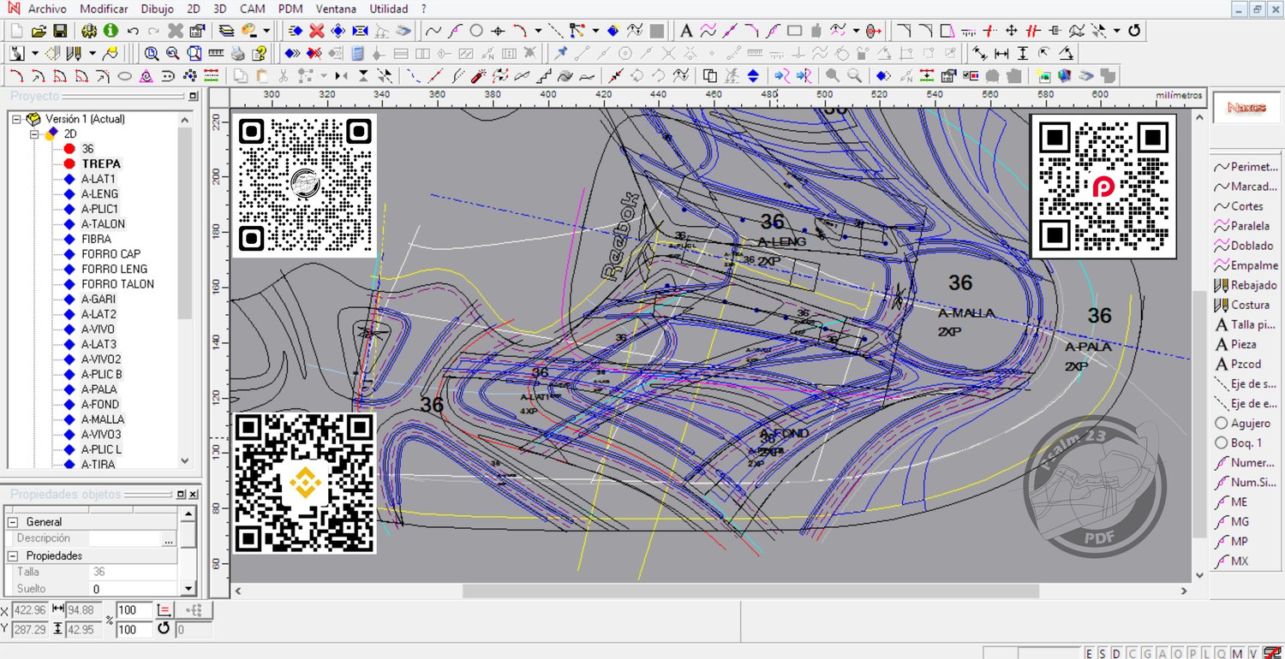The image size is (1285, 659).
Task: Click the rotate arrow icon in the top toolbar
Action: pyautogui.click(x=1134, y=31)
